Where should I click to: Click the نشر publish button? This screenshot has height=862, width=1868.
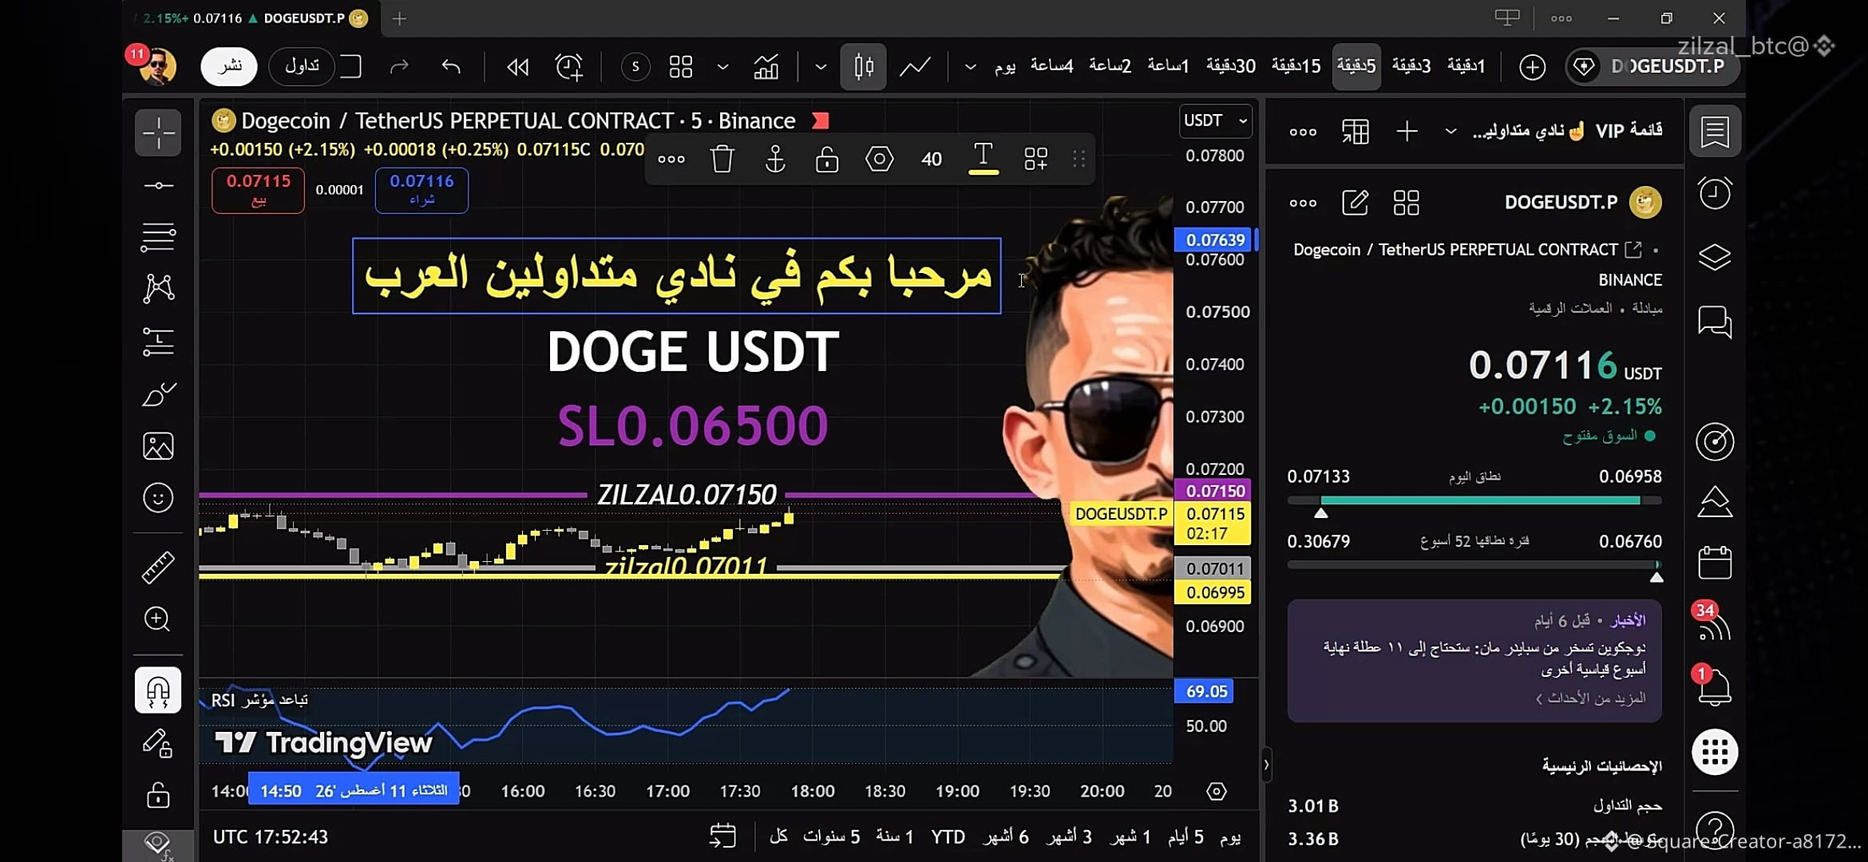pos(229,66)
